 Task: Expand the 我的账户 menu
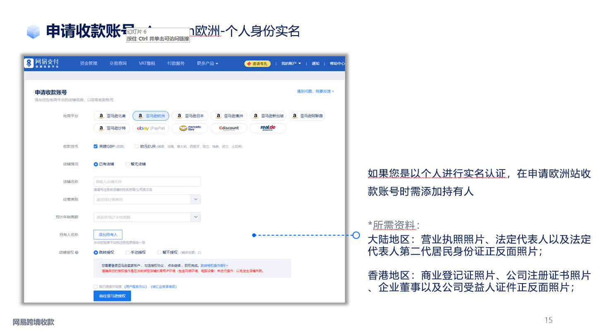tap(291, 64)
